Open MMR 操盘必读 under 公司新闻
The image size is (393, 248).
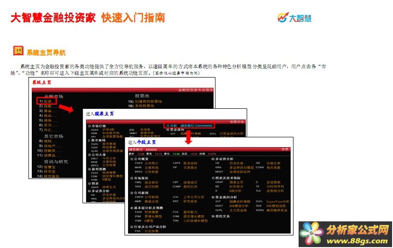click(146, 201)
